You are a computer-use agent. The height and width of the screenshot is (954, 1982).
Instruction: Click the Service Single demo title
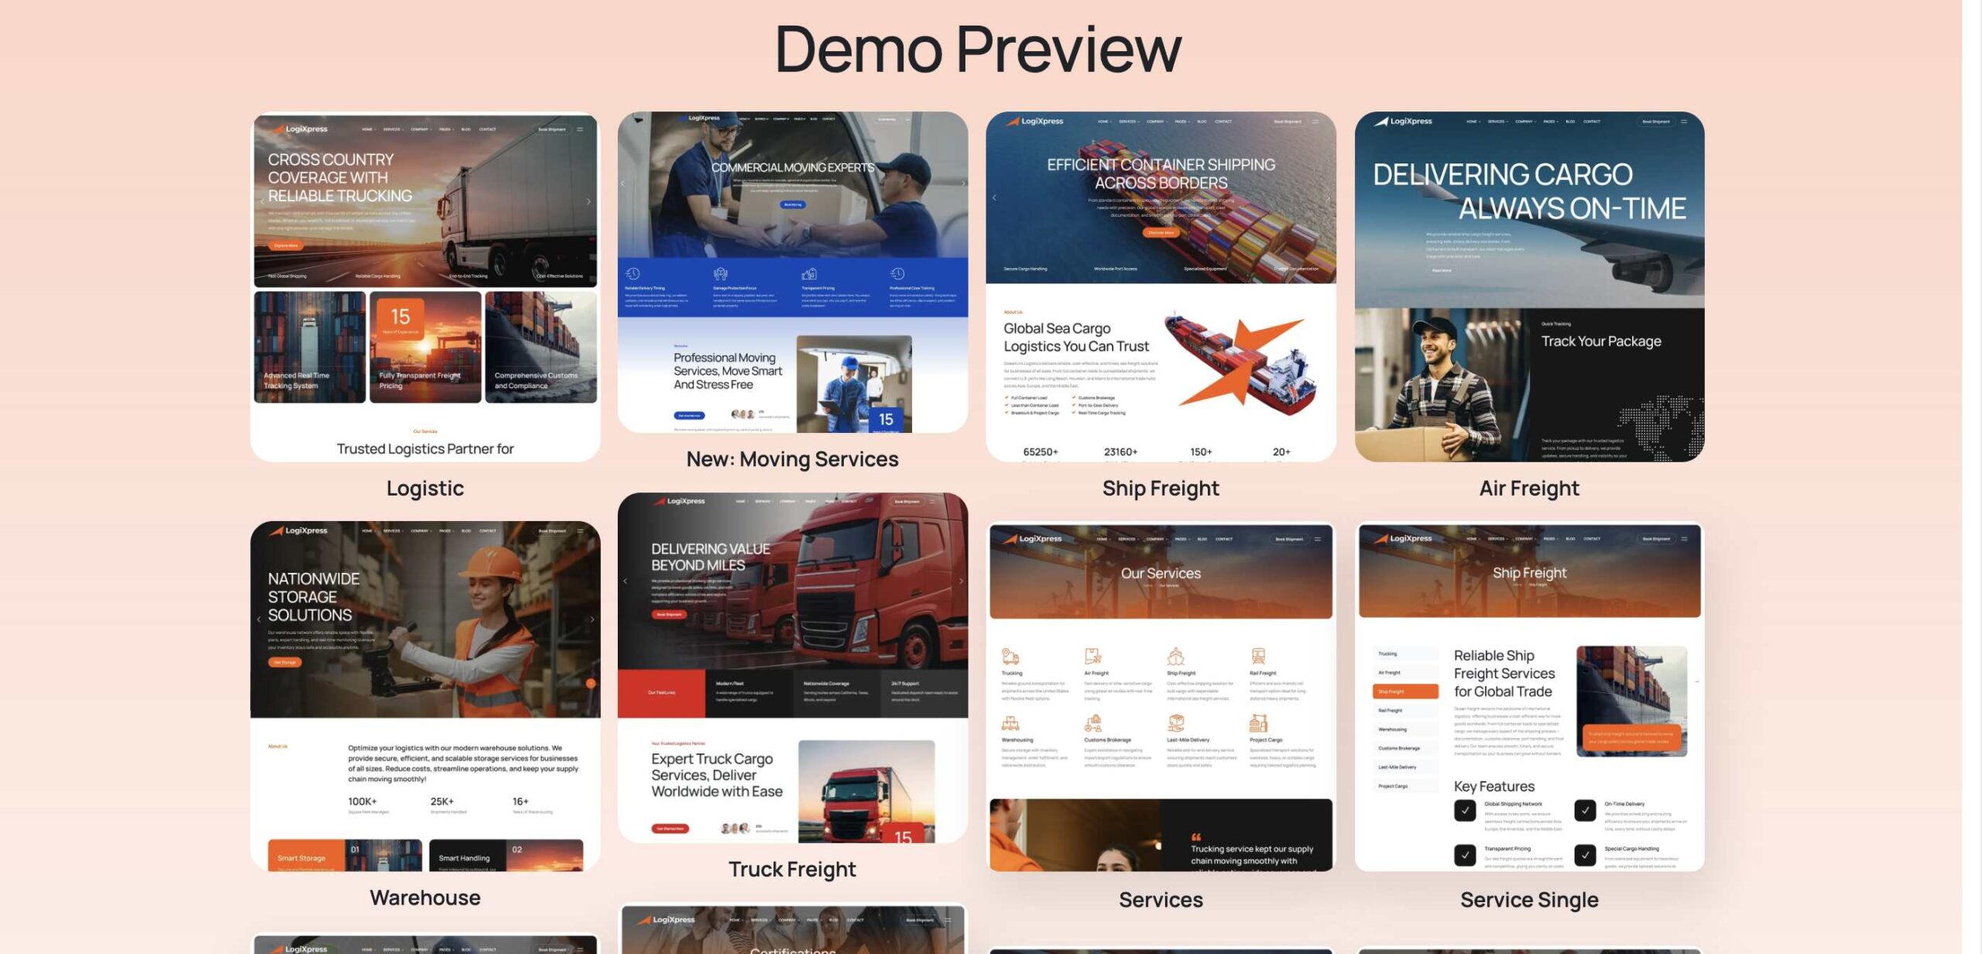(x=1529, y=900)
